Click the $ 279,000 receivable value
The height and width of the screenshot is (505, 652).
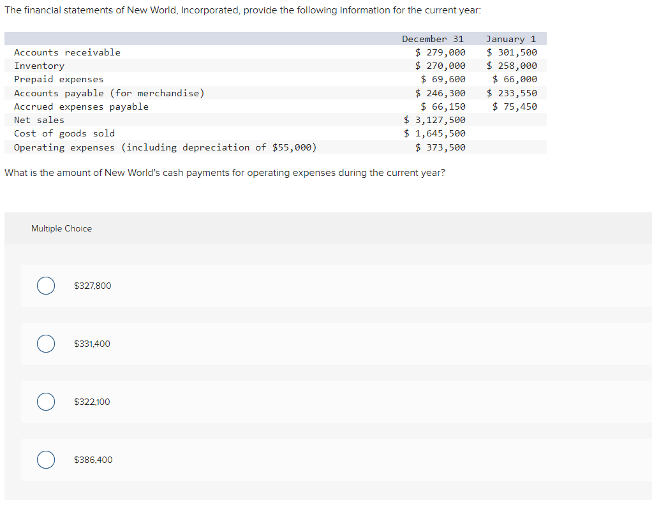(440, 52)
